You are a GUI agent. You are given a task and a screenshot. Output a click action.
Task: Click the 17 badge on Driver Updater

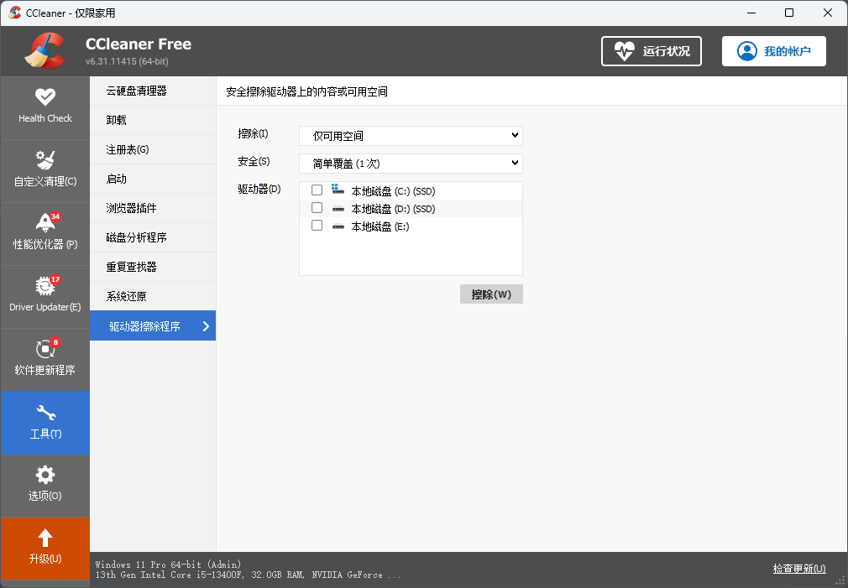[x=55, y=279]
